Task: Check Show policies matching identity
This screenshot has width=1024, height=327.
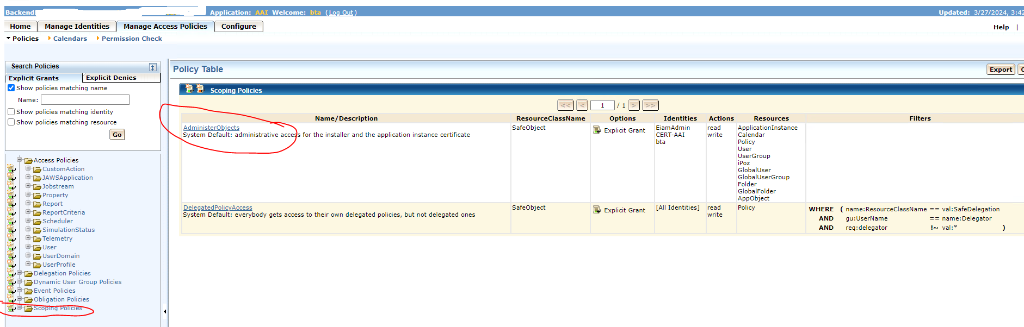Action: (11, 112)
